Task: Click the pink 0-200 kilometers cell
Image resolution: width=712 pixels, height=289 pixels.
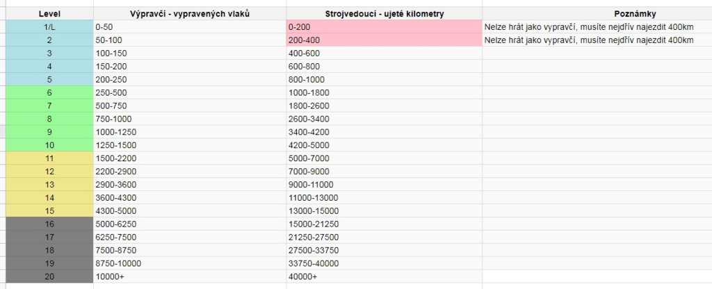Action: click(384, 27)
